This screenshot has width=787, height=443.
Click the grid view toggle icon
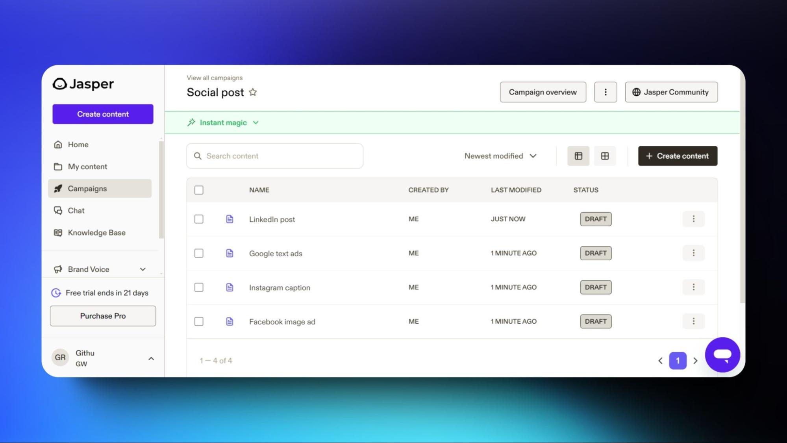pos(604,156)
